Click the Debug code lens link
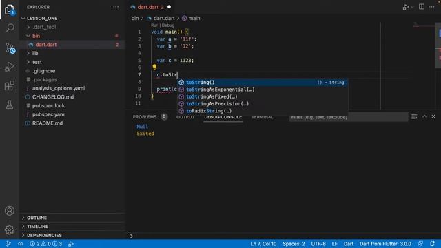 168,25
